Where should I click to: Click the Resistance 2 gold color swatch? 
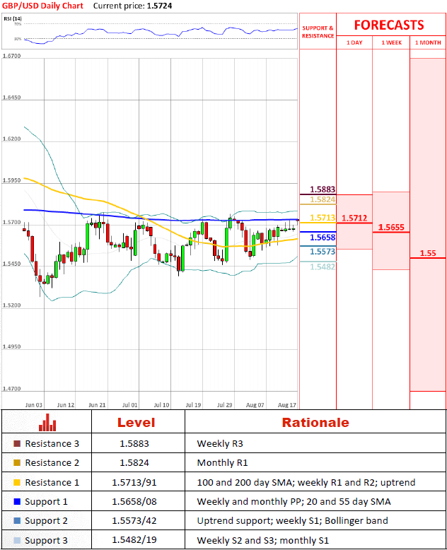(x=17, y=462)
